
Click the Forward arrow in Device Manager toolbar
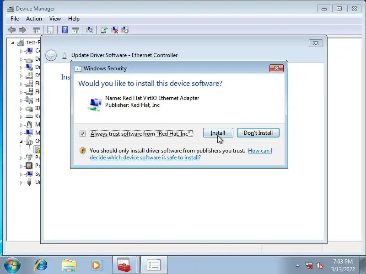(22, 30)
